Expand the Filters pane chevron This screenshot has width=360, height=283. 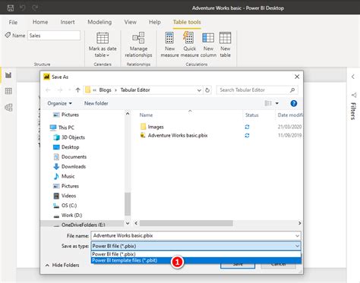pyautogui.click(x=353, y=77)
